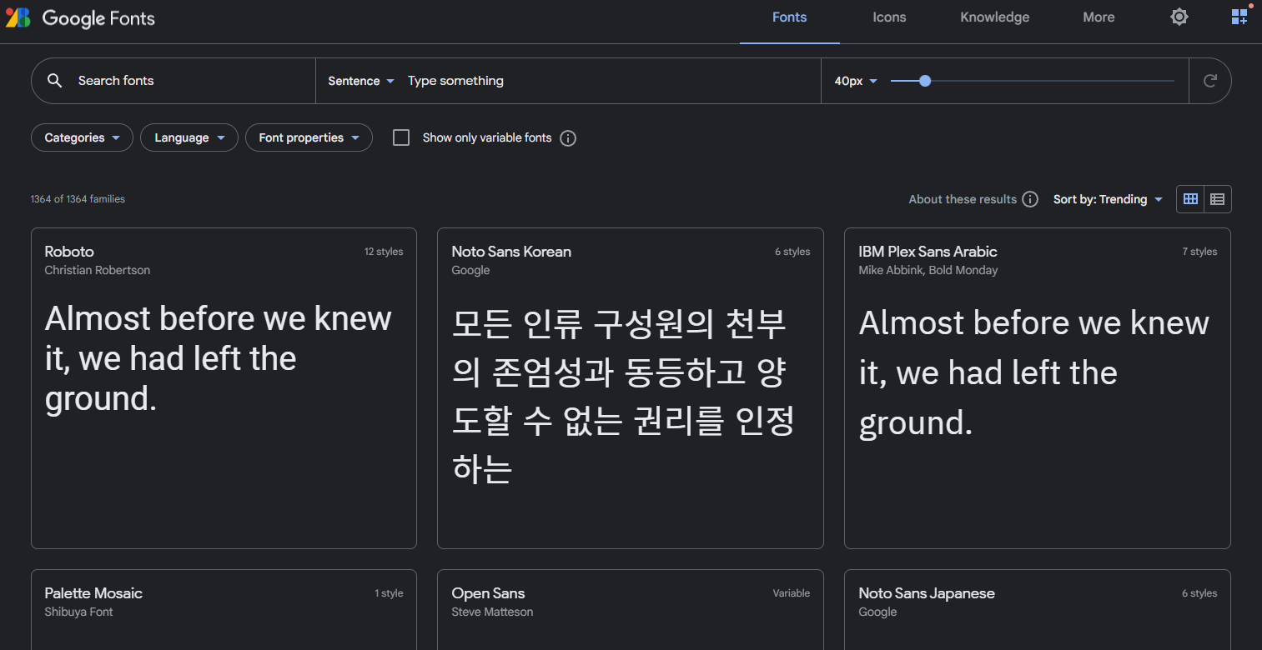Click the About these results info icon
1262x650 pixels.
click(1030, 199)
